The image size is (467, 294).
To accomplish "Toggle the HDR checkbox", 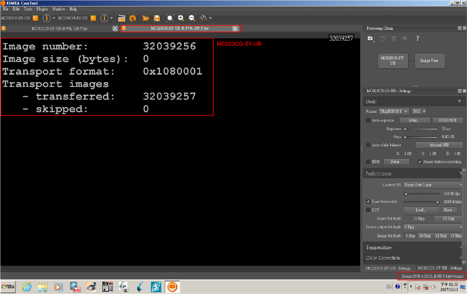I will point(368,162).
